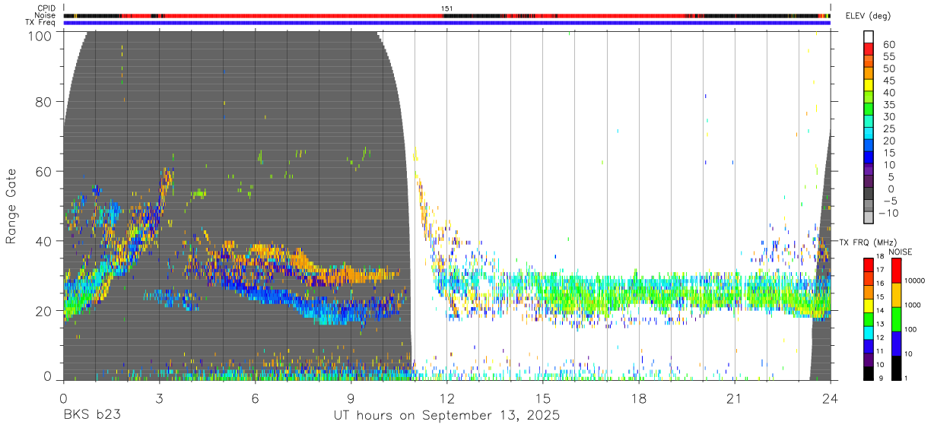Pick the cyan swatch between 25 and 30 degrees
This screenshot has width=934, height=431.
[869, 122]
